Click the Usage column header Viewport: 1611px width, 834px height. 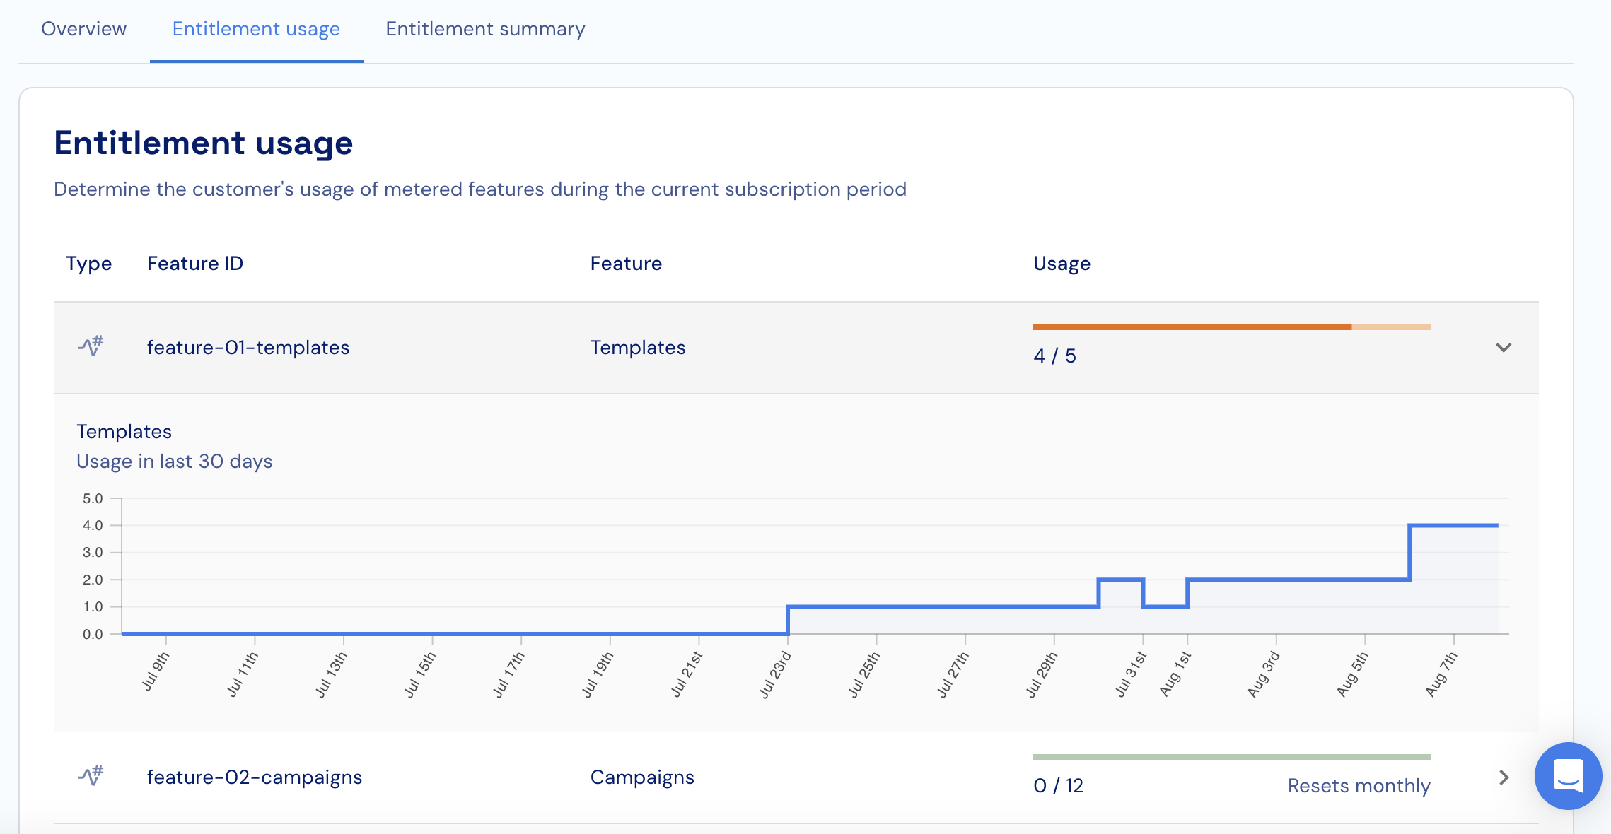(1062, 264)
